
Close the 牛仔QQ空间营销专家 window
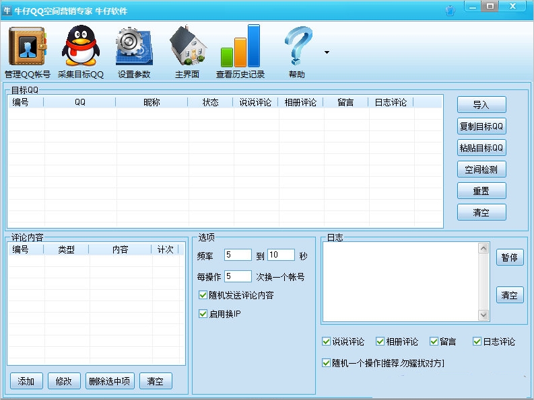[512, 6]
